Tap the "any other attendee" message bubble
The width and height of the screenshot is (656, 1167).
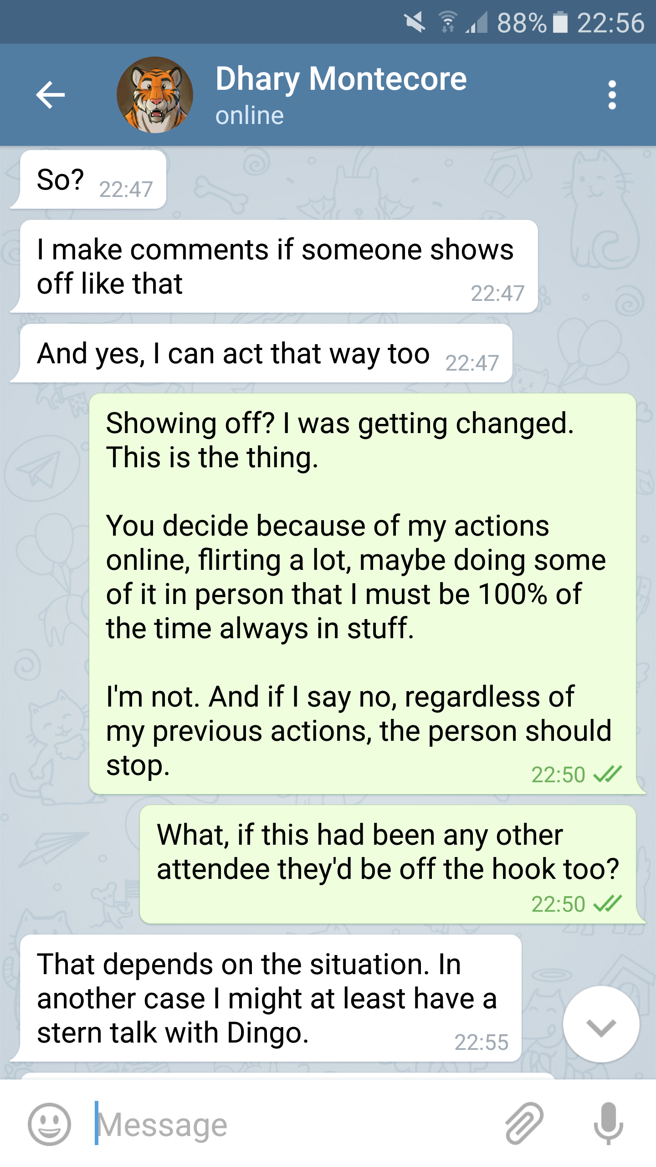tap(387, 864)
